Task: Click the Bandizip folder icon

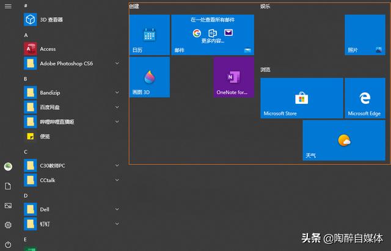Action: click(x=30, y=92)
